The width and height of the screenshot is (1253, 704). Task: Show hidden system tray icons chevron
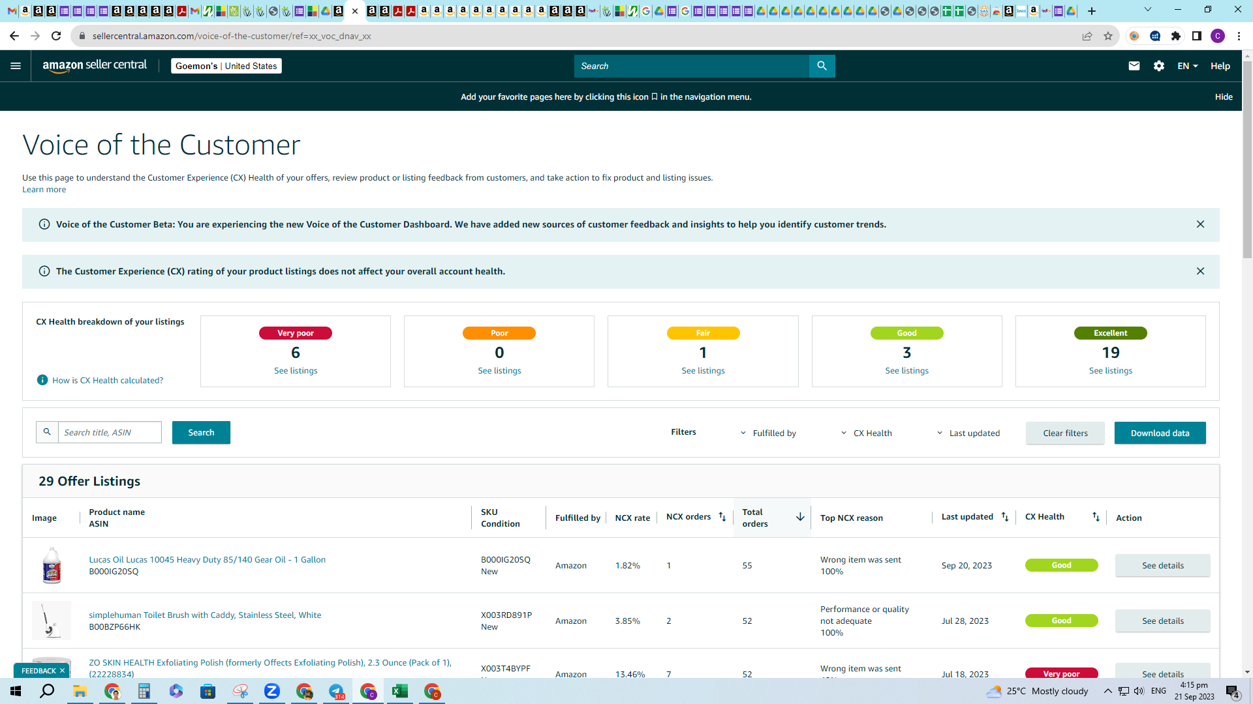tap(1107, 691)
